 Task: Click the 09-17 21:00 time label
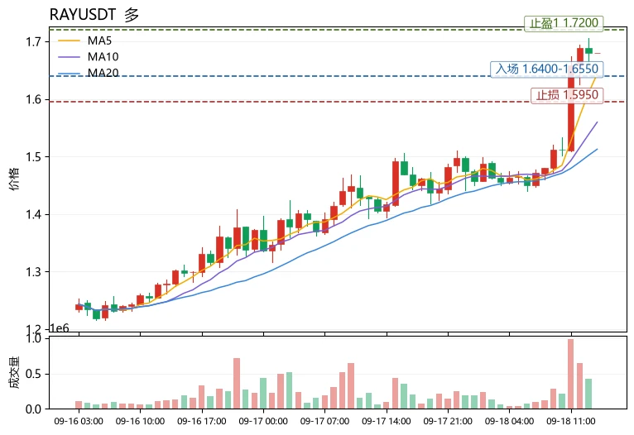point(448,421)
